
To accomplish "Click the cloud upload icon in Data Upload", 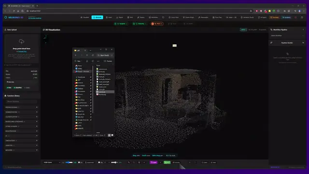I will (21, 42).
